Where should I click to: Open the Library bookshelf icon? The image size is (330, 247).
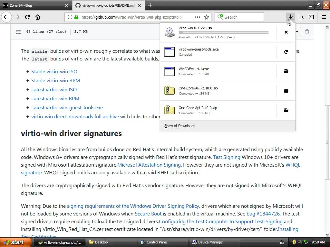[301, 17]
